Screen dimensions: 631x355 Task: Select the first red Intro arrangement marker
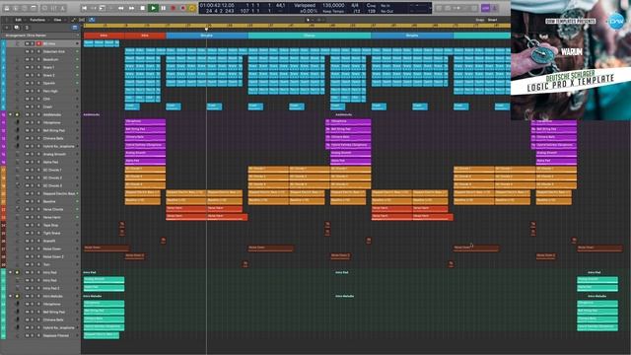point(104,35)
